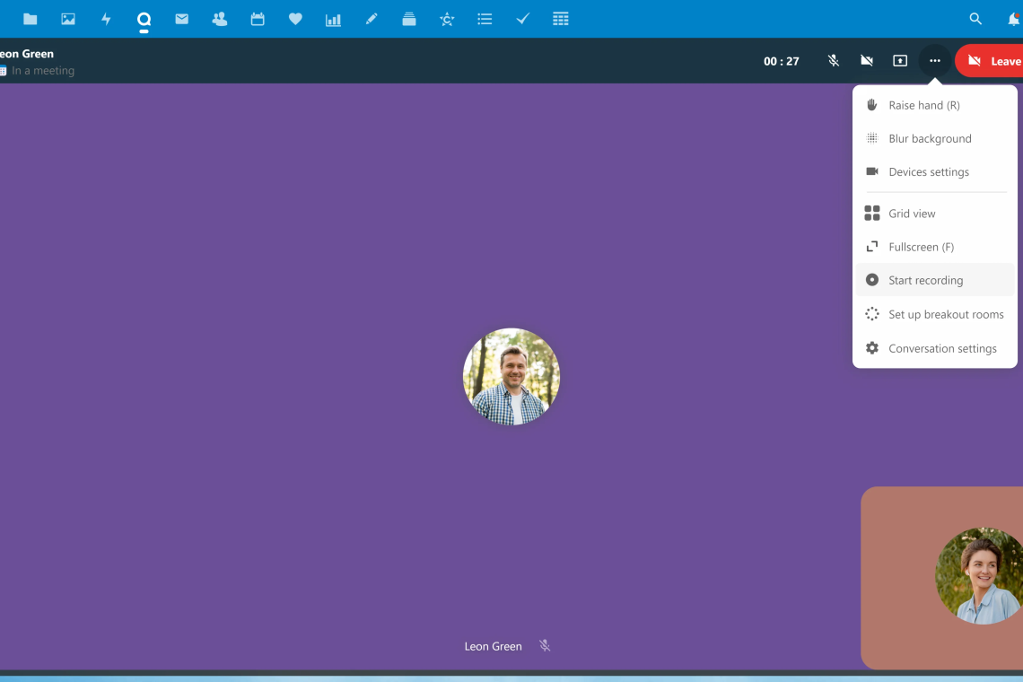Image resolution: width=1023 pixels, height=682 pixels.
Task: Open the Calendar app icon
Action: (x=258, y=19)
